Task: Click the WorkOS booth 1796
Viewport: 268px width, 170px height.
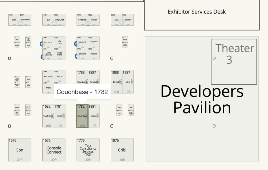Action: pos(82,42)
